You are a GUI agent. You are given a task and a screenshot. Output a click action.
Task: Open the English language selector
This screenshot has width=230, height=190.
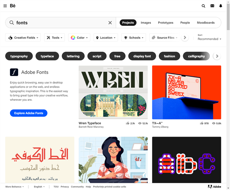coord(39,186)
